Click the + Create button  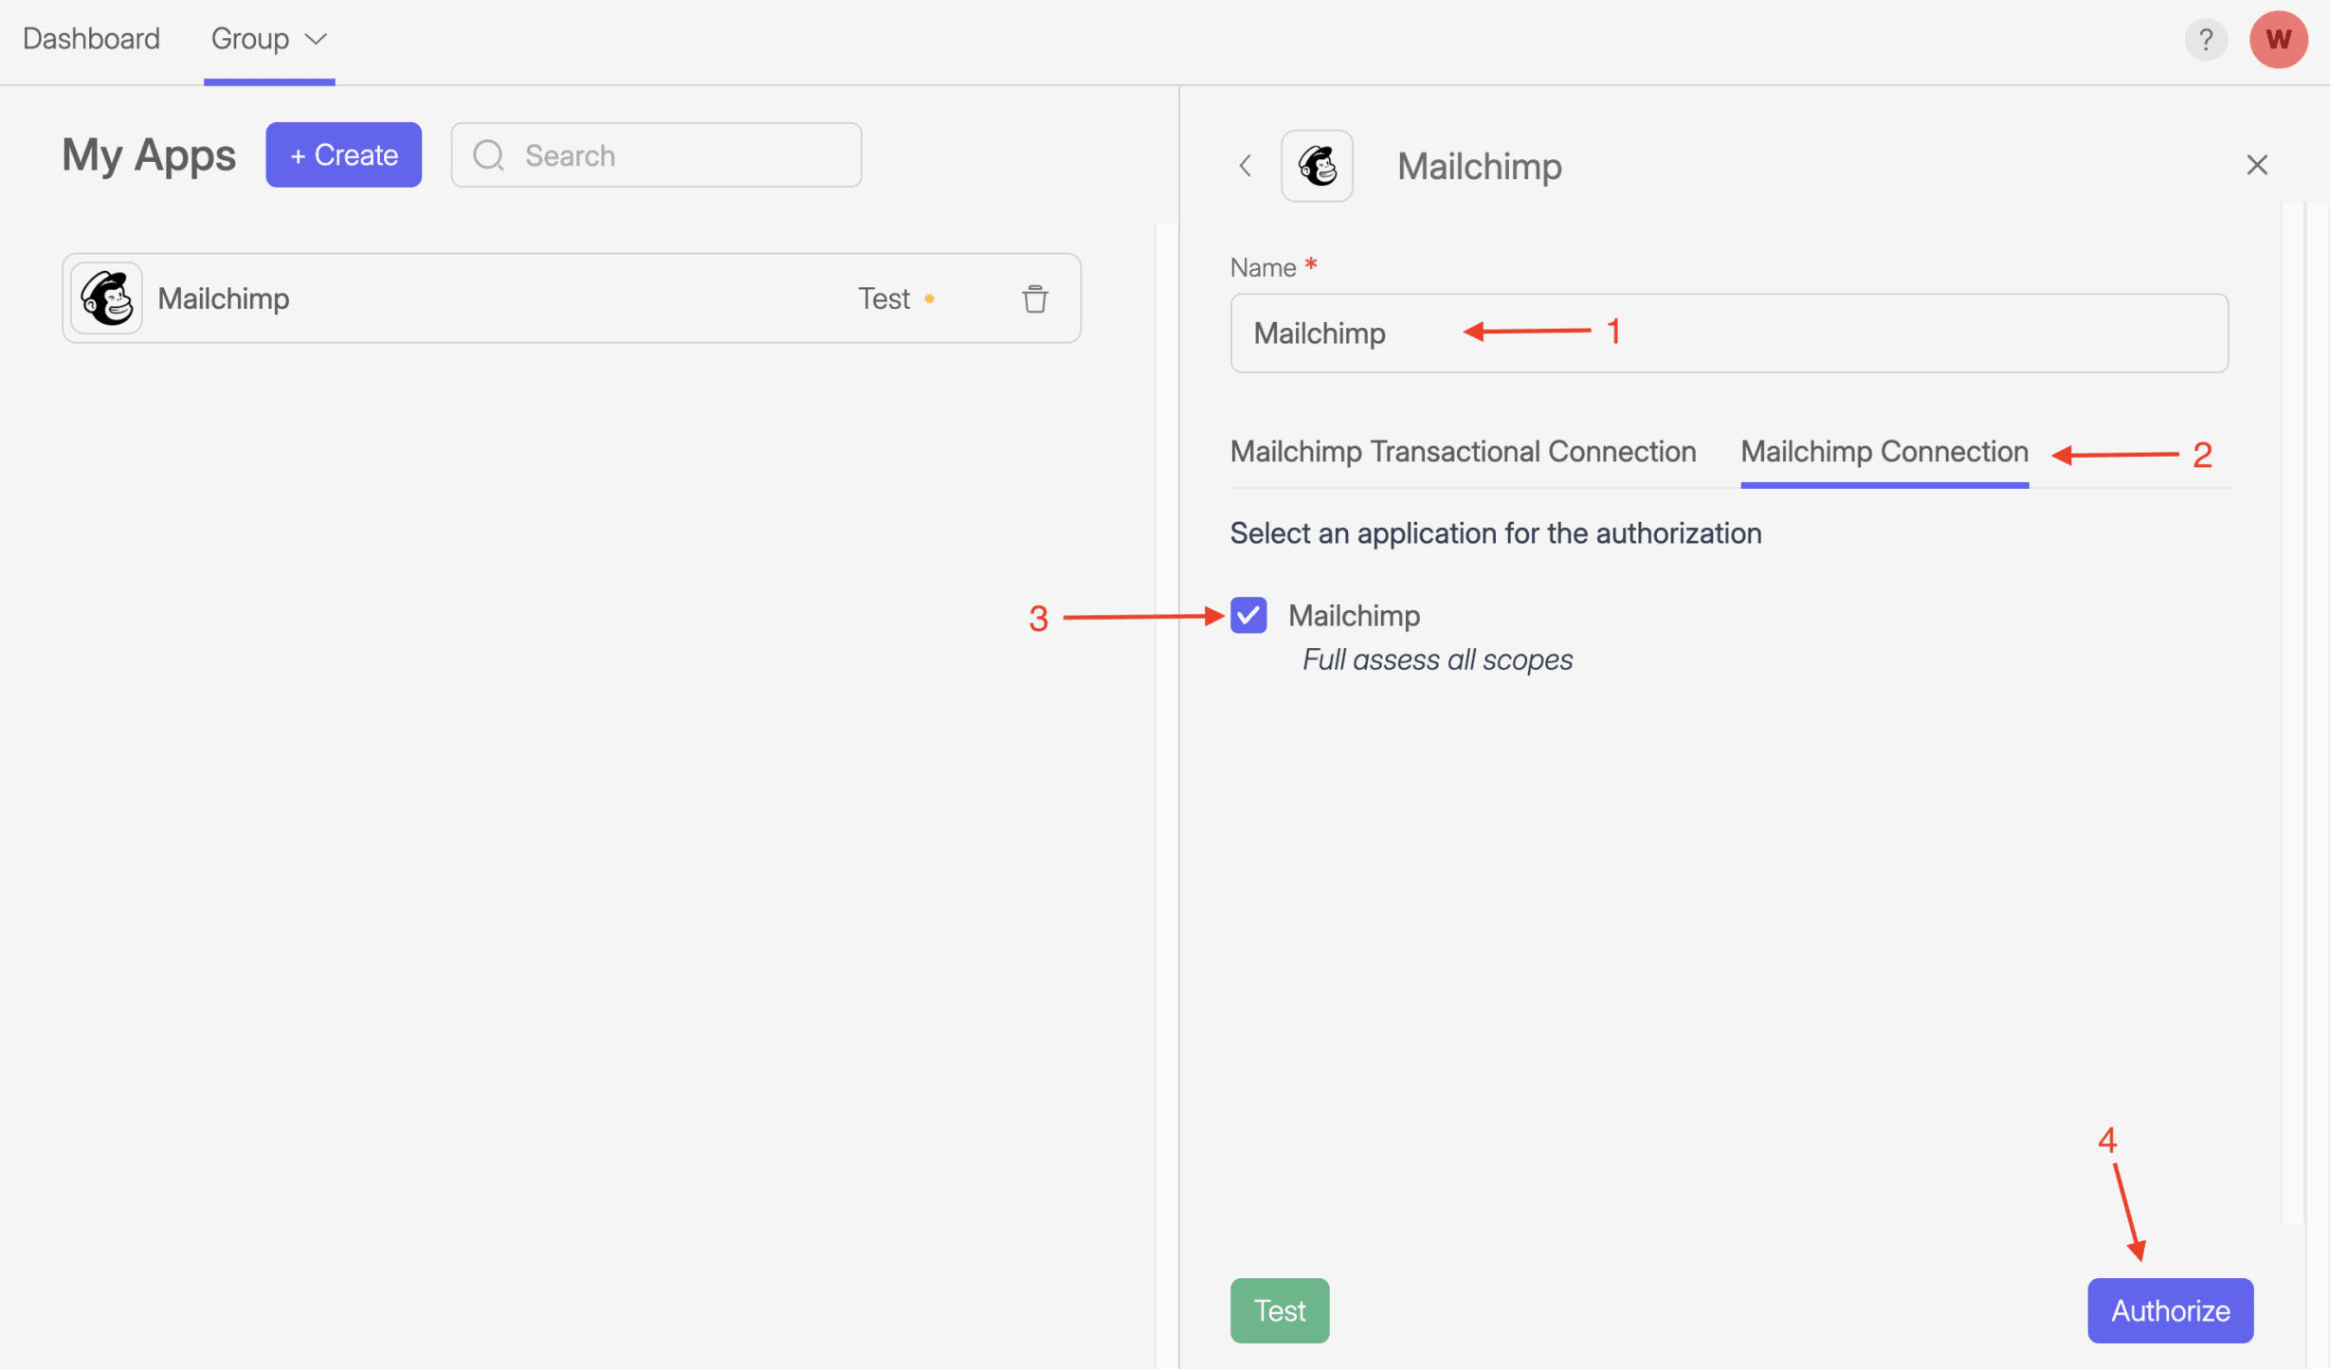(343, 155)
